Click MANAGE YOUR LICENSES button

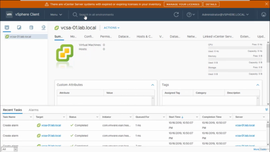pos(183,4)
